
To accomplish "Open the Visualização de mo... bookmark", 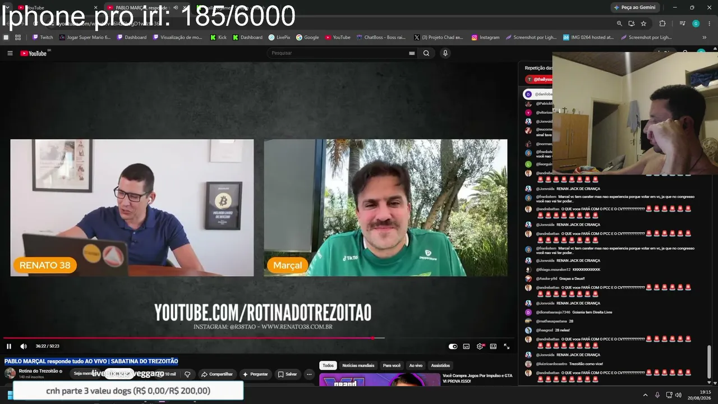I will pos(177,38).
